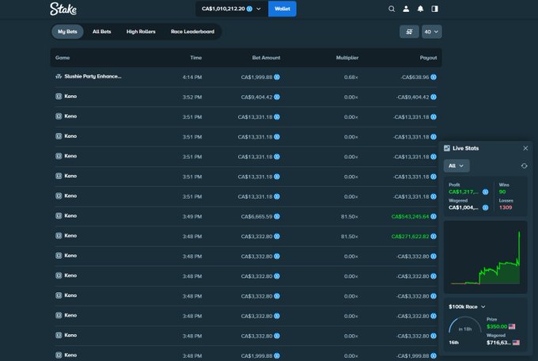This screenshot has height=361, width=538.
Task: Click the coin icon beside CA$1,999.88 at 4:14 PM
Action: (277, 77)
